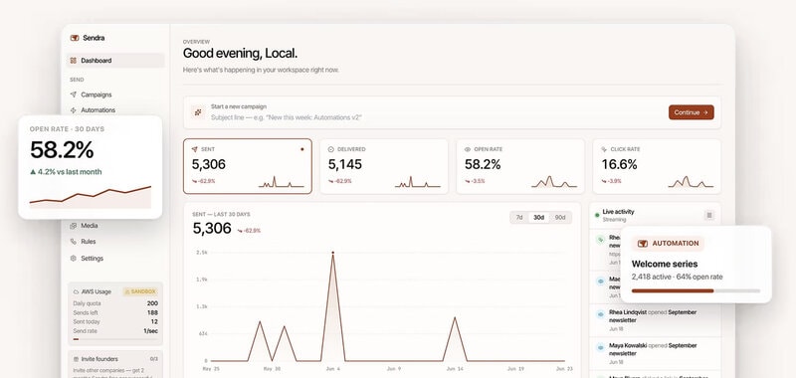Open Settings via the gear icon

click(73, 259)
